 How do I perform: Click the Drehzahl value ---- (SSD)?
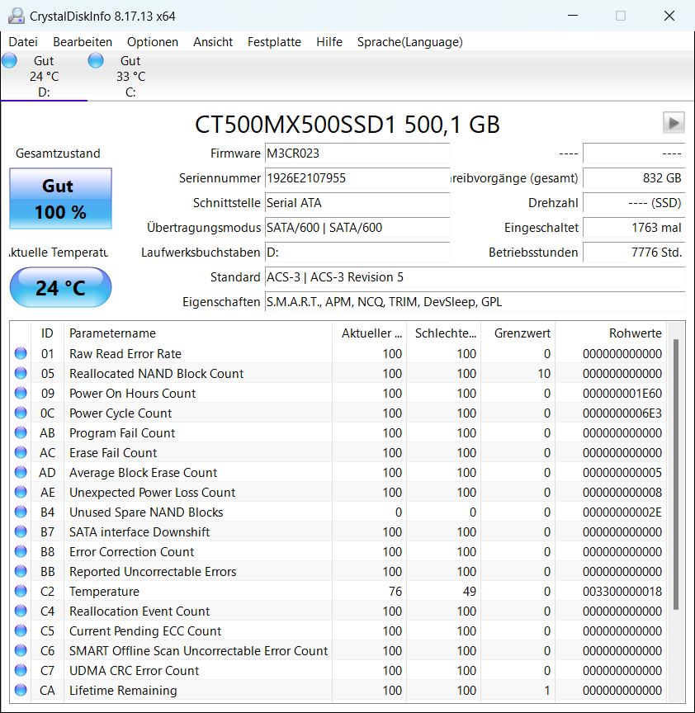pos(634,203)
